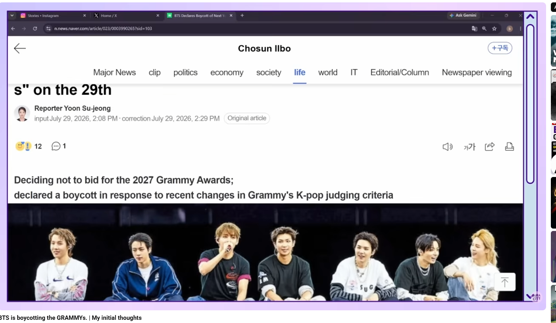
Task: Bookmark this page with the star icon
Action: coord(494,29)
